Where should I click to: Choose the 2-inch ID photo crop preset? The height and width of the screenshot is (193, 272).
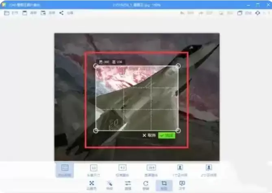tap(209, 170)
